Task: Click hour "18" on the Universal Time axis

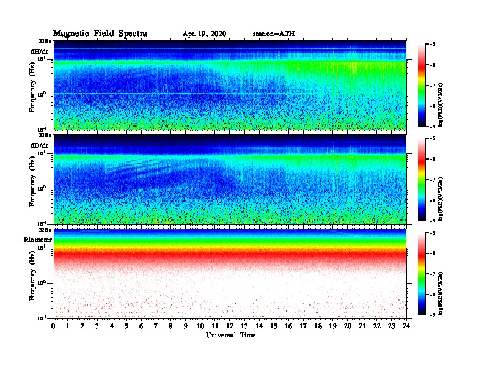Action: pyautogui.click(x=318, y=326)
